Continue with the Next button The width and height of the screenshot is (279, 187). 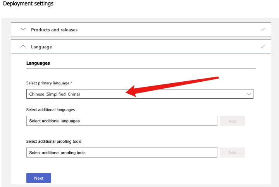(39, 178)
